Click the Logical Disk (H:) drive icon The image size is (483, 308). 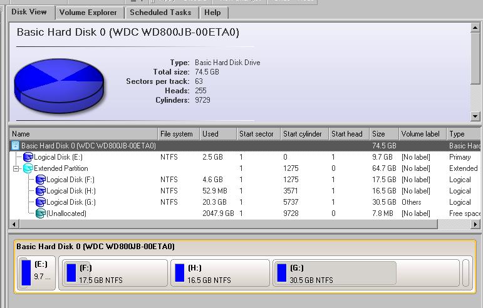coord(41,191)
